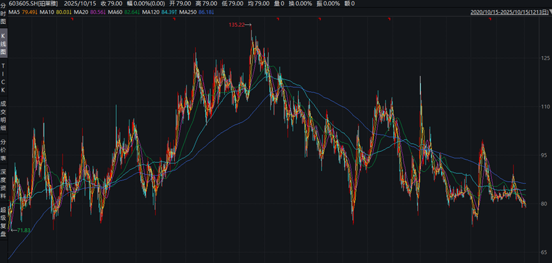Open the 分价表 price distribution tab
This screenshot has width=552, height=263.
click(3, 150)
